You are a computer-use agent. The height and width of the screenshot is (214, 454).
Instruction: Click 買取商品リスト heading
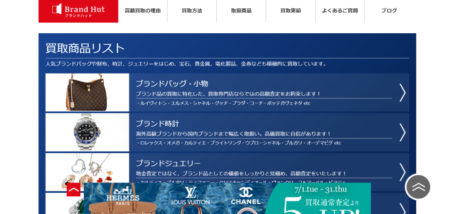tap(85, 48)
